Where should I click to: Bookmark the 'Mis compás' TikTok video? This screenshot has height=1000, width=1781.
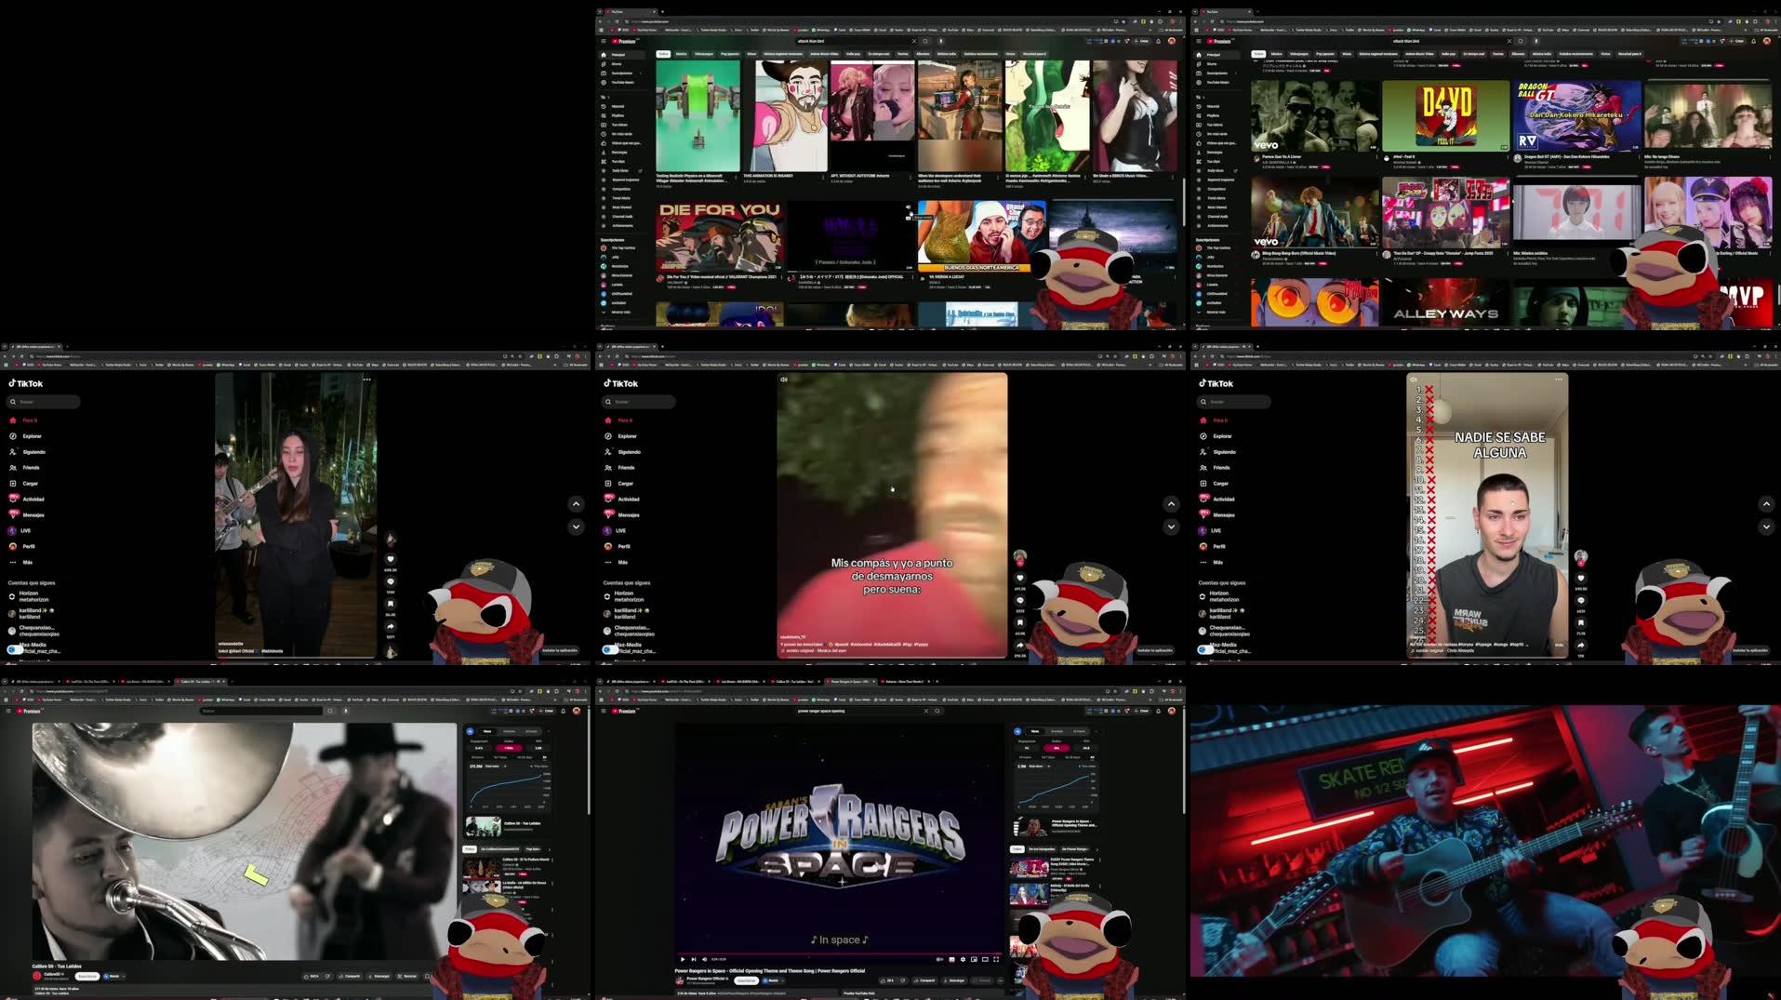1020,622
